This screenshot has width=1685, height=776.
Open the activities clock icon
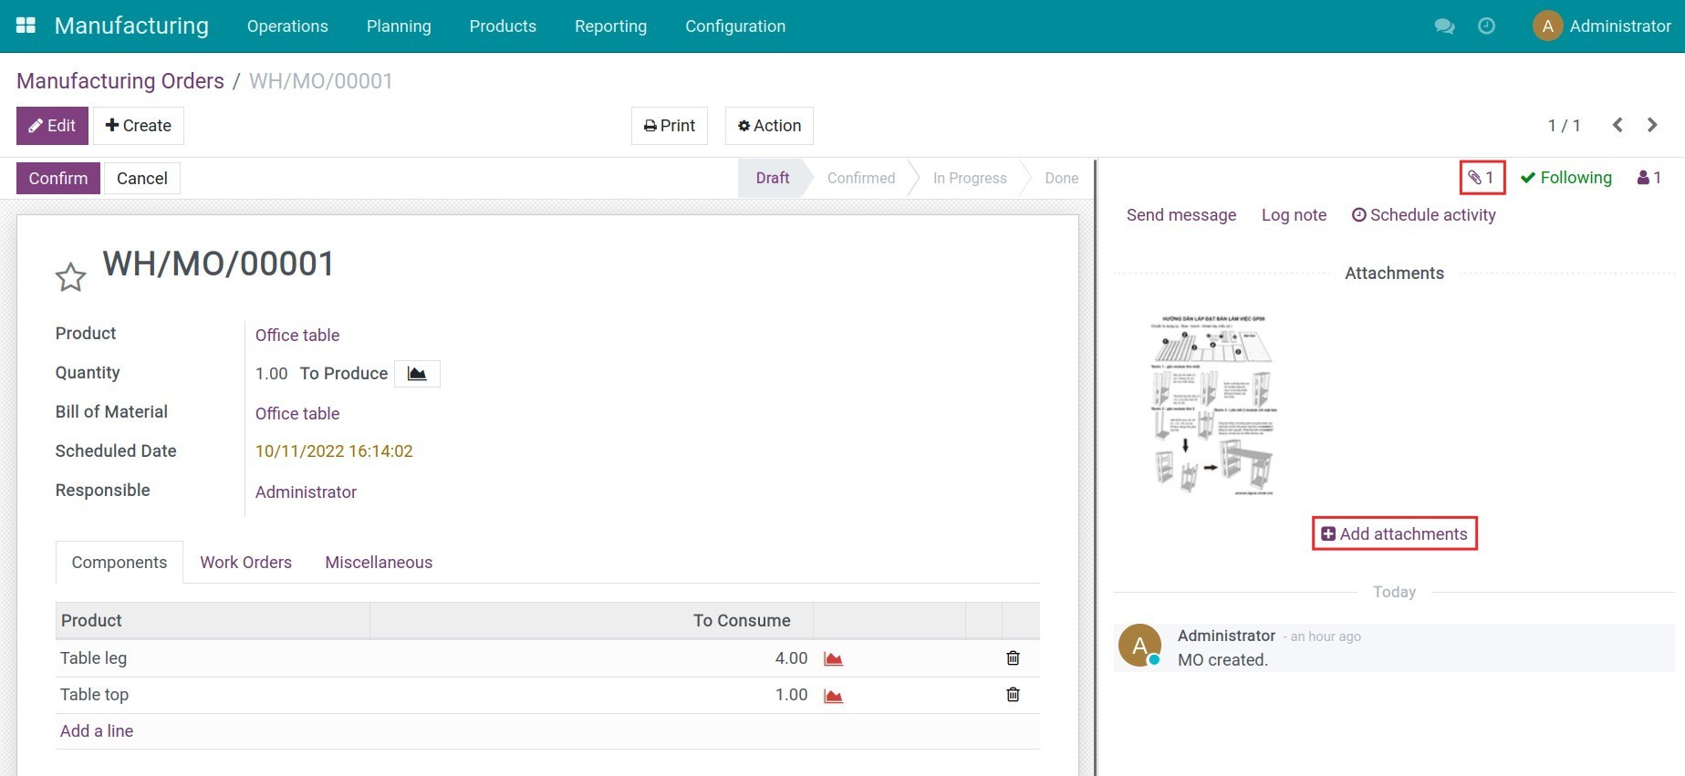pyautogui.click(x=1486, y=26)
